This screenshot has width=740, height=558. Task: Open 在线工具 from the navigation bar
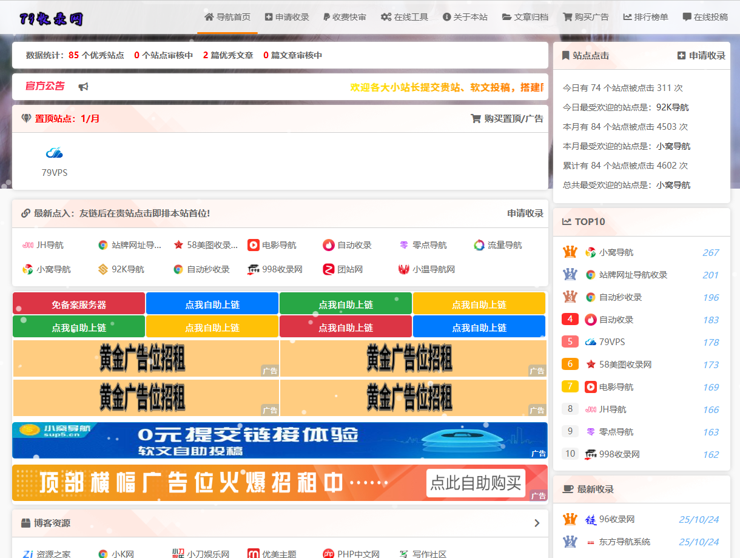[405, 17]
